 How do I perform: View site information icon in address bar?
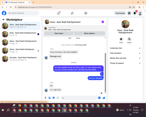15,7
